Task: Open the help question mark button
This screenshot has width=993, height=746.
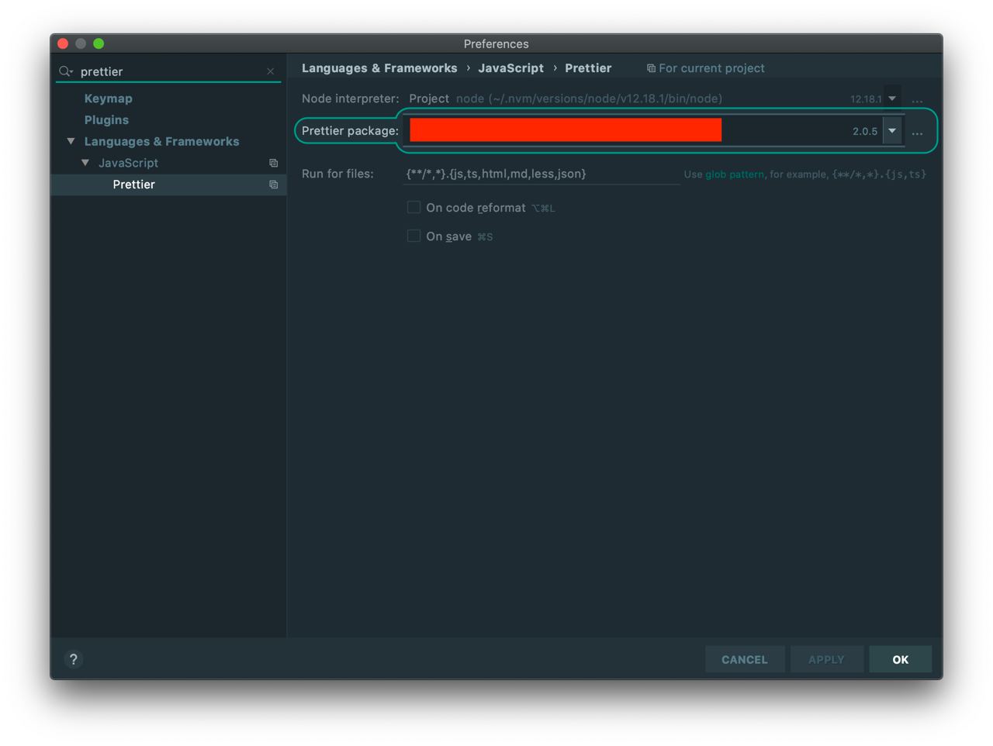Action: 74,659
